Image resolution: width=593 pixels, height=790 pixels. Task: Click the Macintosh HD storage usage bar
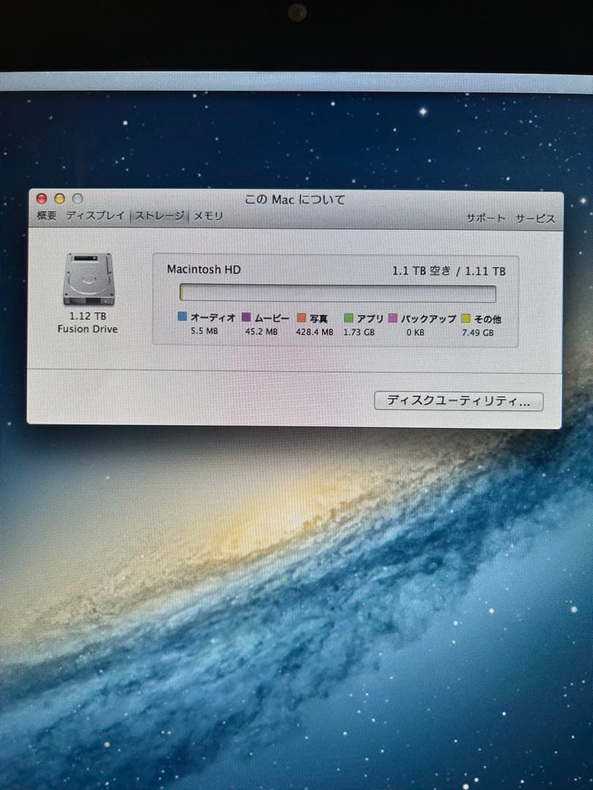click(337, 292)
